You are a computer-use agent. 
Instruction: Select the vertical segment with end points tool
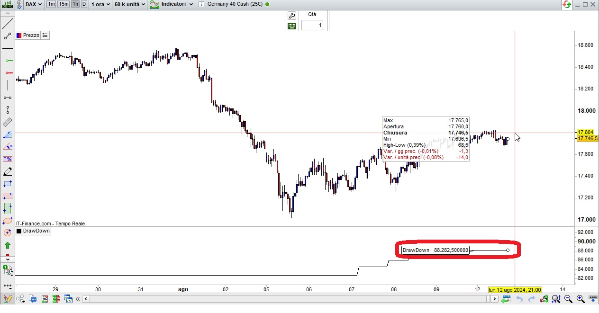[8, 110]
